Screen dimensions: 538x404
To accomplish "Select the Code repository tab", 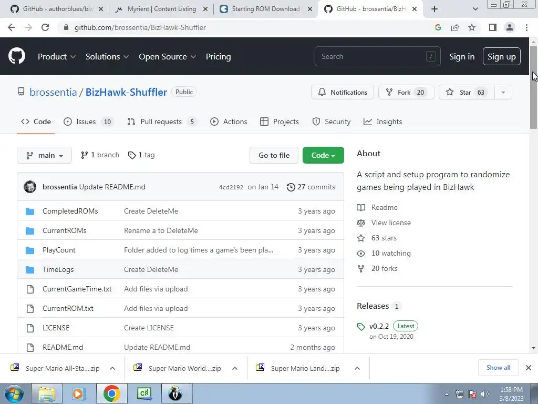I will [x=36, y=122].
